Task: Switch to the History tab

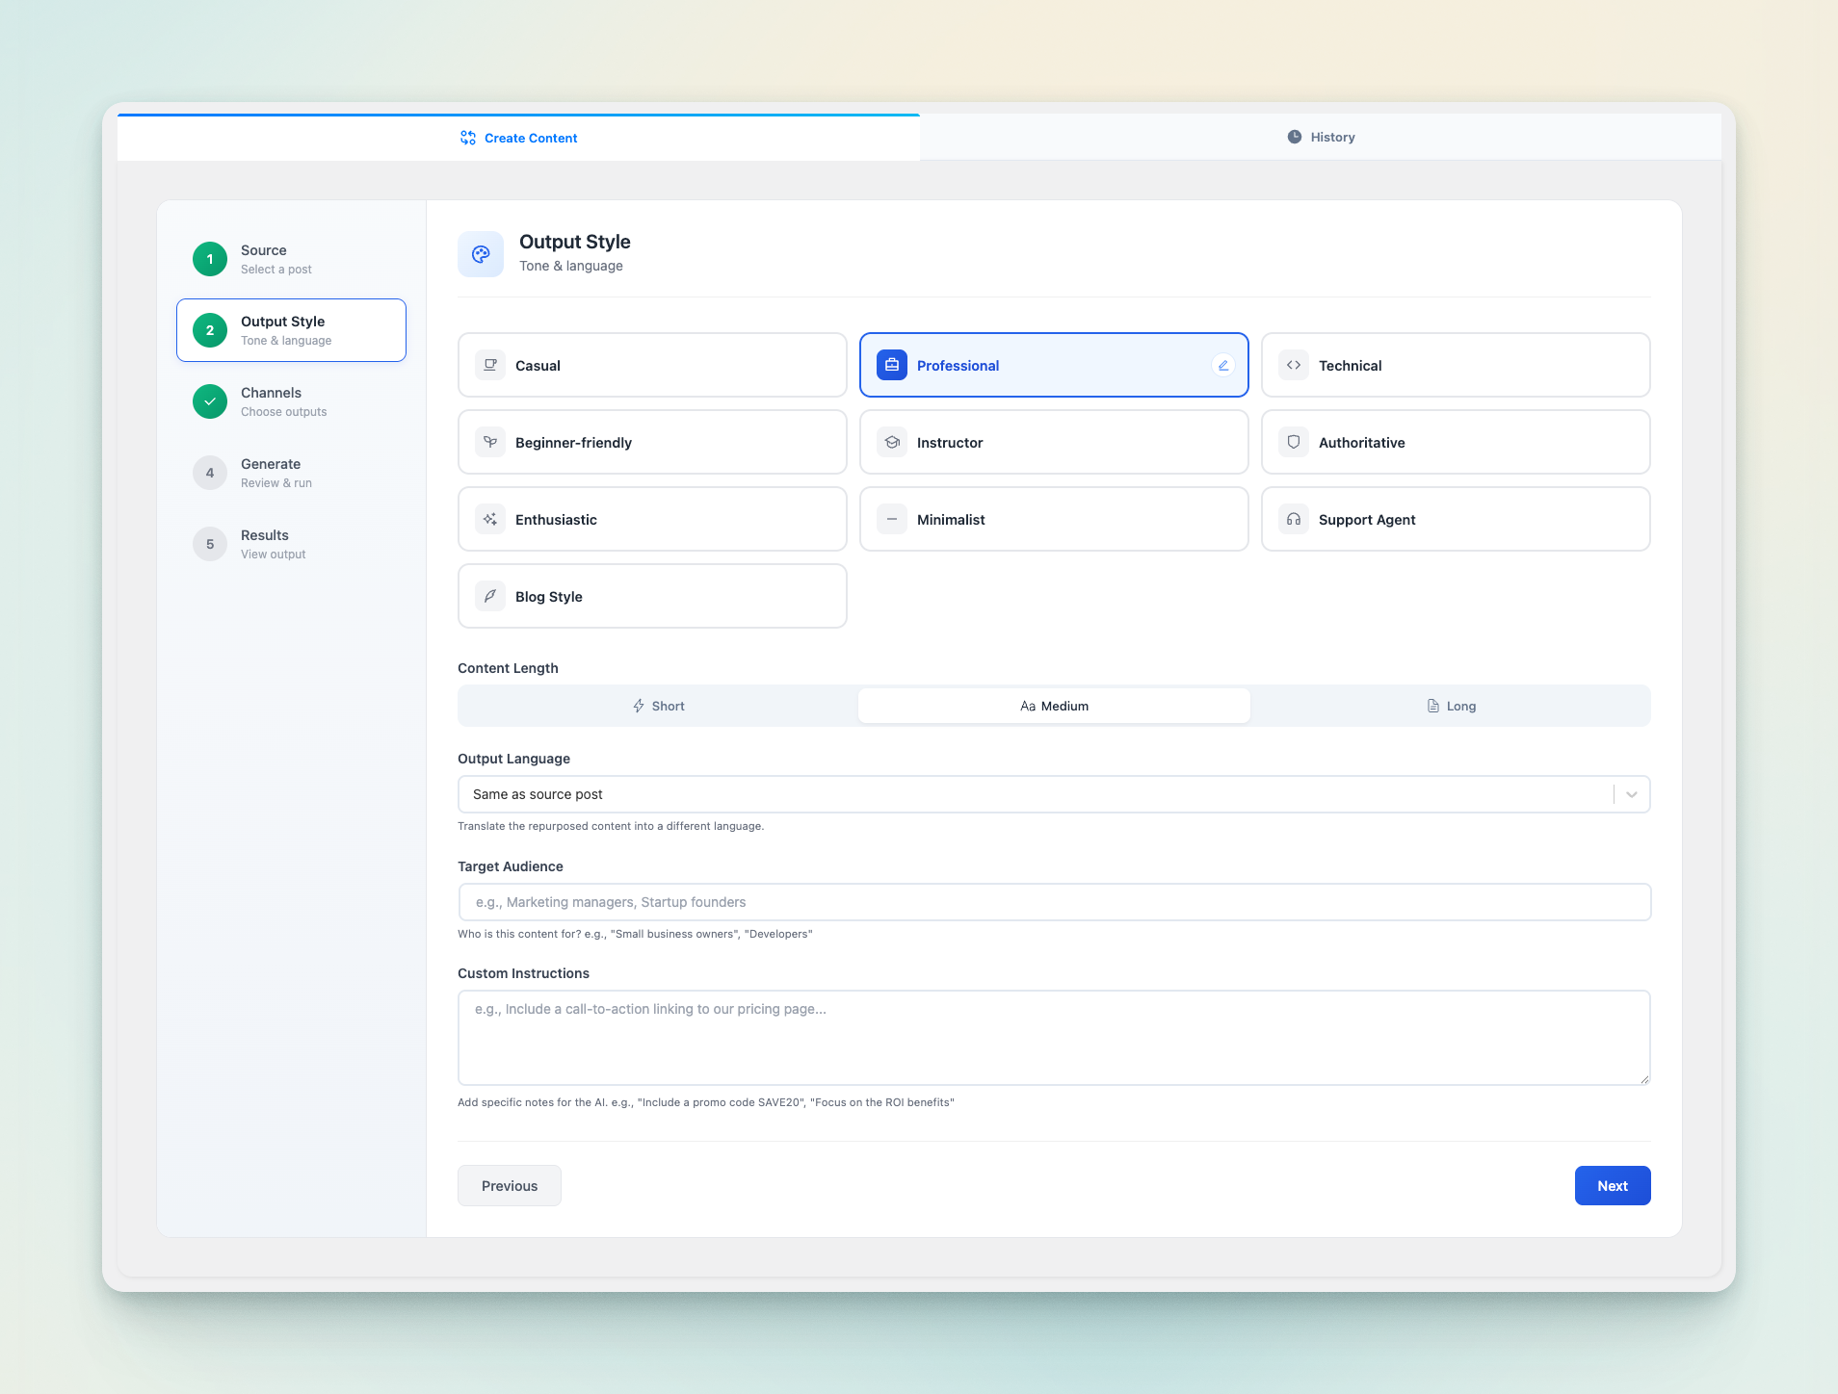Action: tap(1321, 137)
